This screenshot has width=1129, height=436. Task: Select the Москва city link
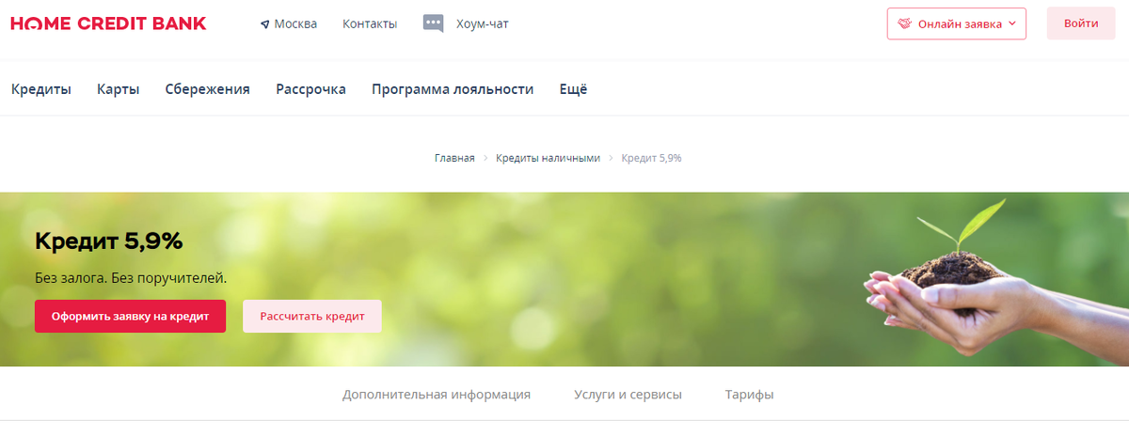coord(295,23)
